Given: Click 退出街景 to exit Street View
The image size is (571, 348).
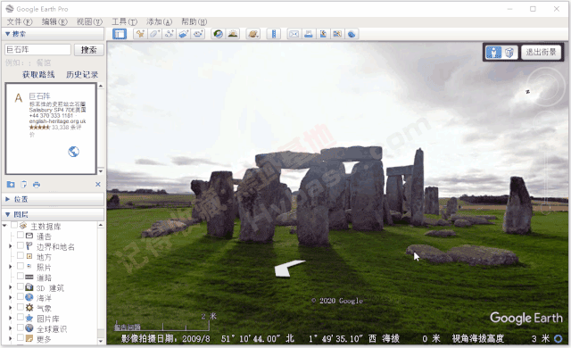Looking at the screenshot, I should pyautogui.click(x=541, y=53).
